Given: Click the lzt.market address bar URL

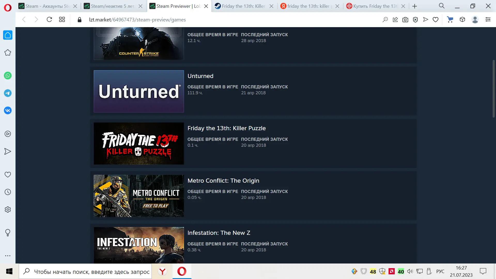Looking at the screenshot, I should click(137, 20).
